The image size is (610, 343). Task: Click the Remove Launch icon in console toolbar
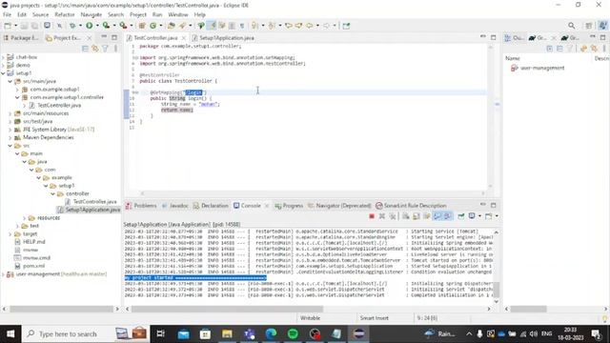pos(382,216)
